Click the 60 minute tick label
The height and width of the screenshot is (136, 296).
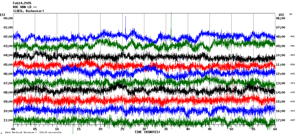click(275, 129)
